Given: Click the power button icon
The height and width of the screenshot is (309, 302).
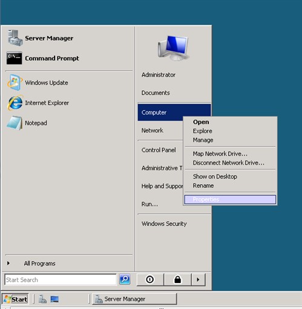Looking at the screenshot, I should pos(150,279).
